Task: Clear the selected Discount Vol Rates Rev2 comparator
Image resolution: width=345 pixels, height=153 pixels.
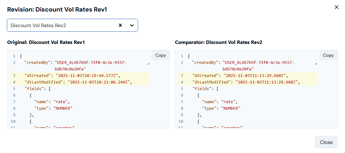Action: 120,25
